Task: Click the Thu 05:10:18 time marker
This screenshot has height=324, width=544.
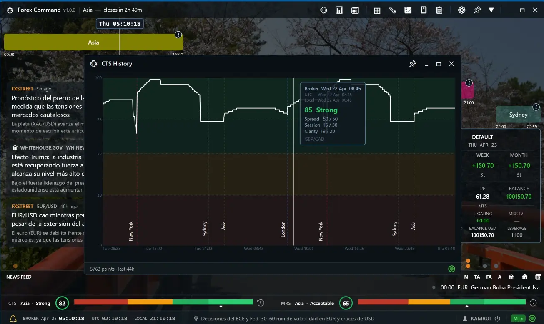Action: [120, 24]
